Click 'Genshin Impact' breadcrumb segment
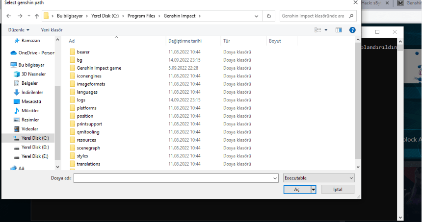422x222 pixels. coord(180,16)
